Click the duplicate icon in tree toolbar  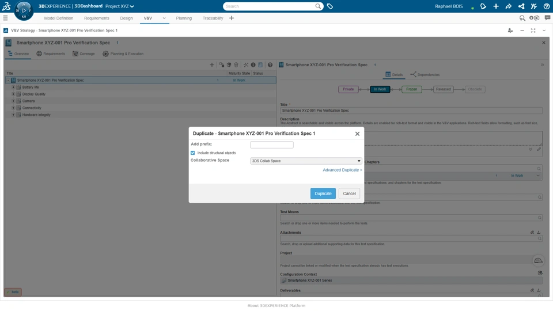(x=221, y=65)
